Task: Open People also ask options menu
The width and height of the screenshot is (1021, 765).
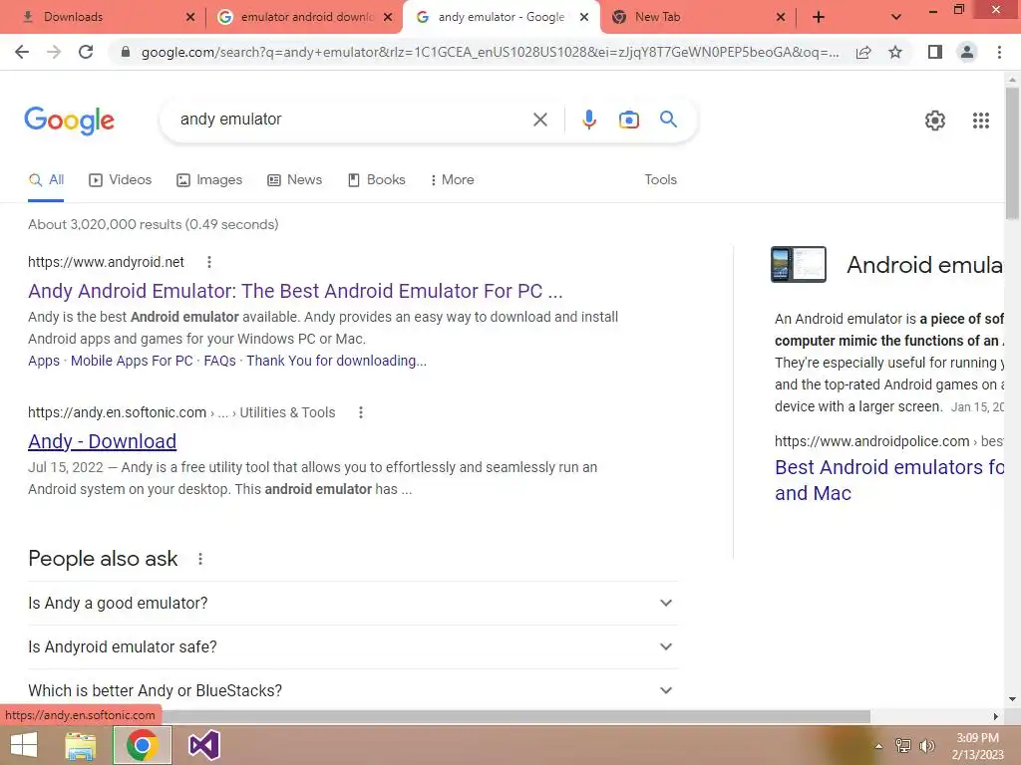Action: pos(200,559)
